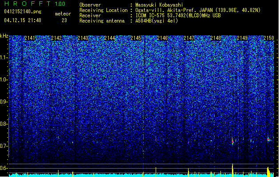Select the filename 0412152140.png

click(23, 12)
